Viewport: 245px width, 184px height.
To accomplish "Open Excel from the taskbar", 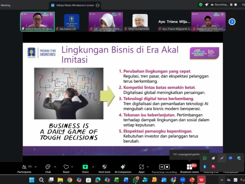I will tap(116, 180).
